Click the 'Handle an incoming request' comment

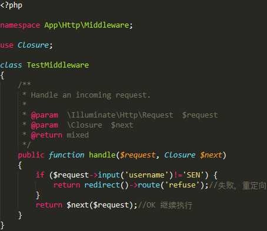pos(91,95)
